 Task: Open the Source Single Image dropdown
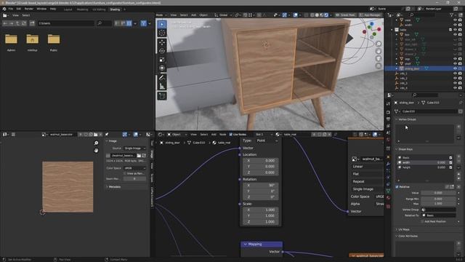coord(135,148)
